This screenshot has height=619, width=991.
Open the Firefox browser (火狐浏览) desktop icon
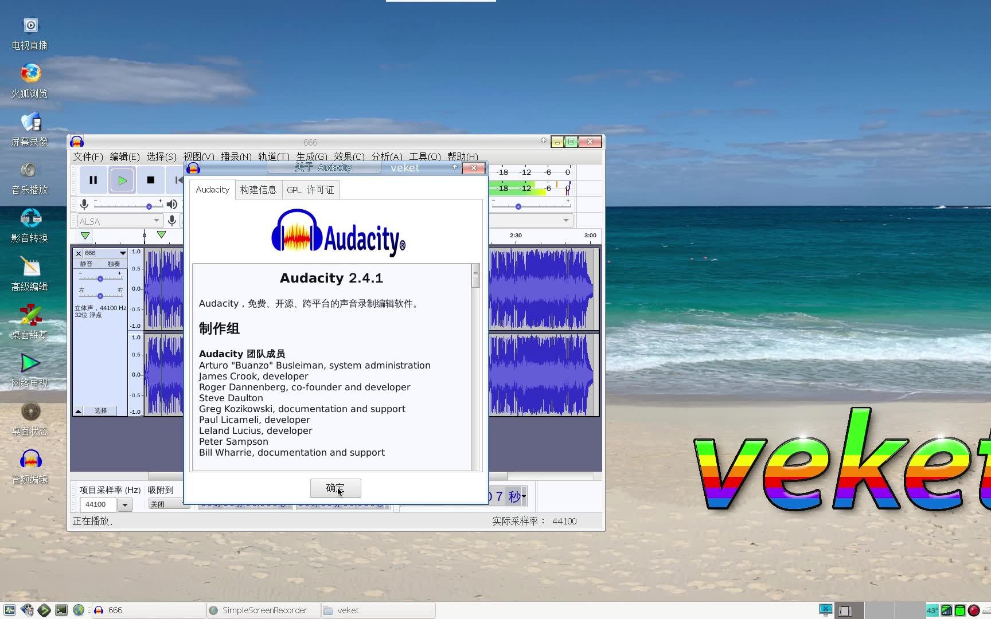pos(30,81)
